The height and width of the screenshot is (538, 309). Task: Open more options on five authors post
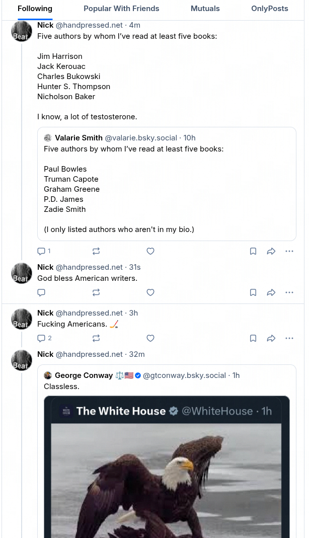click(x=289, y=251)
